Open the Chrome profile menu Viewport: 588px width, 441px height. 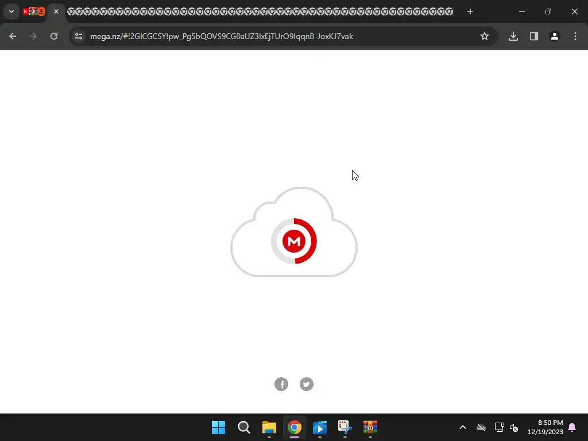click(555, 36)
